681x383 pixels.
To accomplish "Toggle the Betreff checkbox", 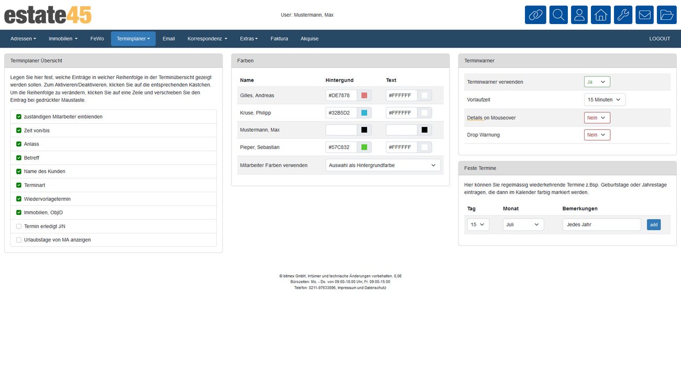I will pyautogui.click(x=19, y=158).
